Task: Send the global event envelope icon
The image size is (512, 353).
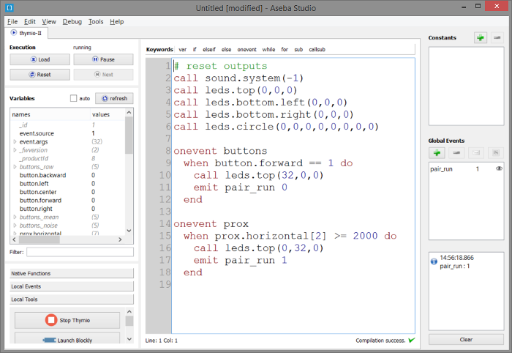Action: point(476,152)
